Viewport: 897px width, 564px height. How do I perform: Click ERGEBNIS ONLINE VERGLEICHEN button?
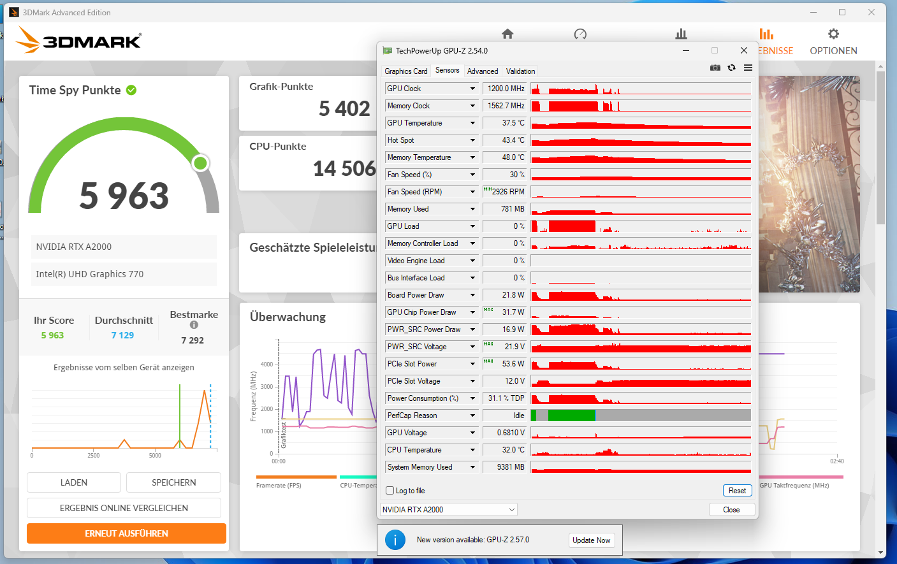point(124,508)
